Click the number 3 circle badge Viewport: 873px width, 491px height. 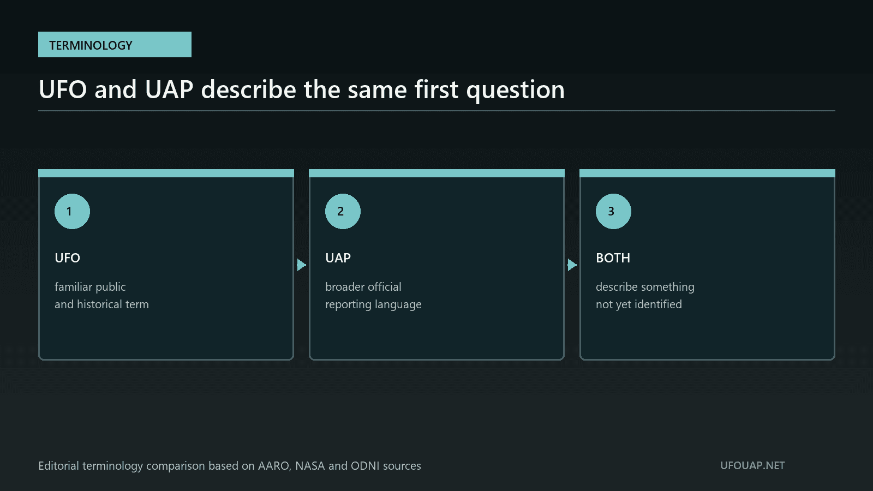[613, 211]
